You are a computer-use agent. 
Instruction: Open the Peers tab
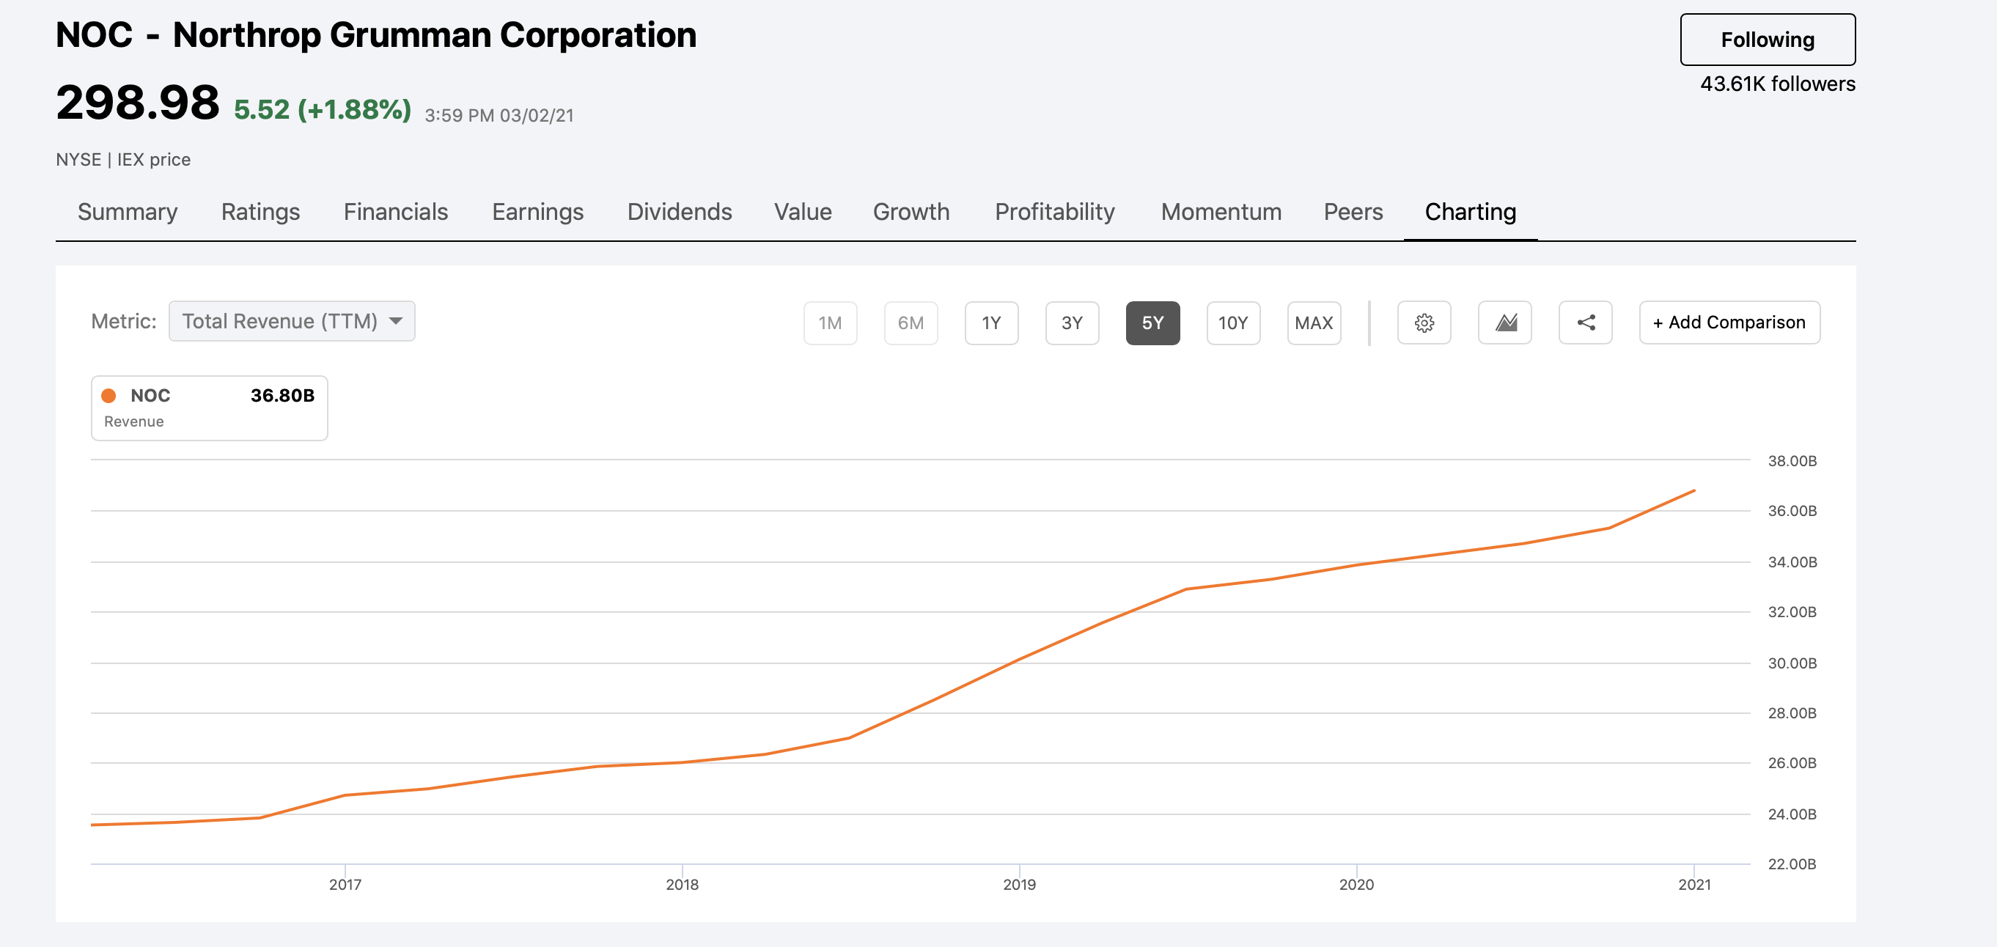pos(1353,213)
